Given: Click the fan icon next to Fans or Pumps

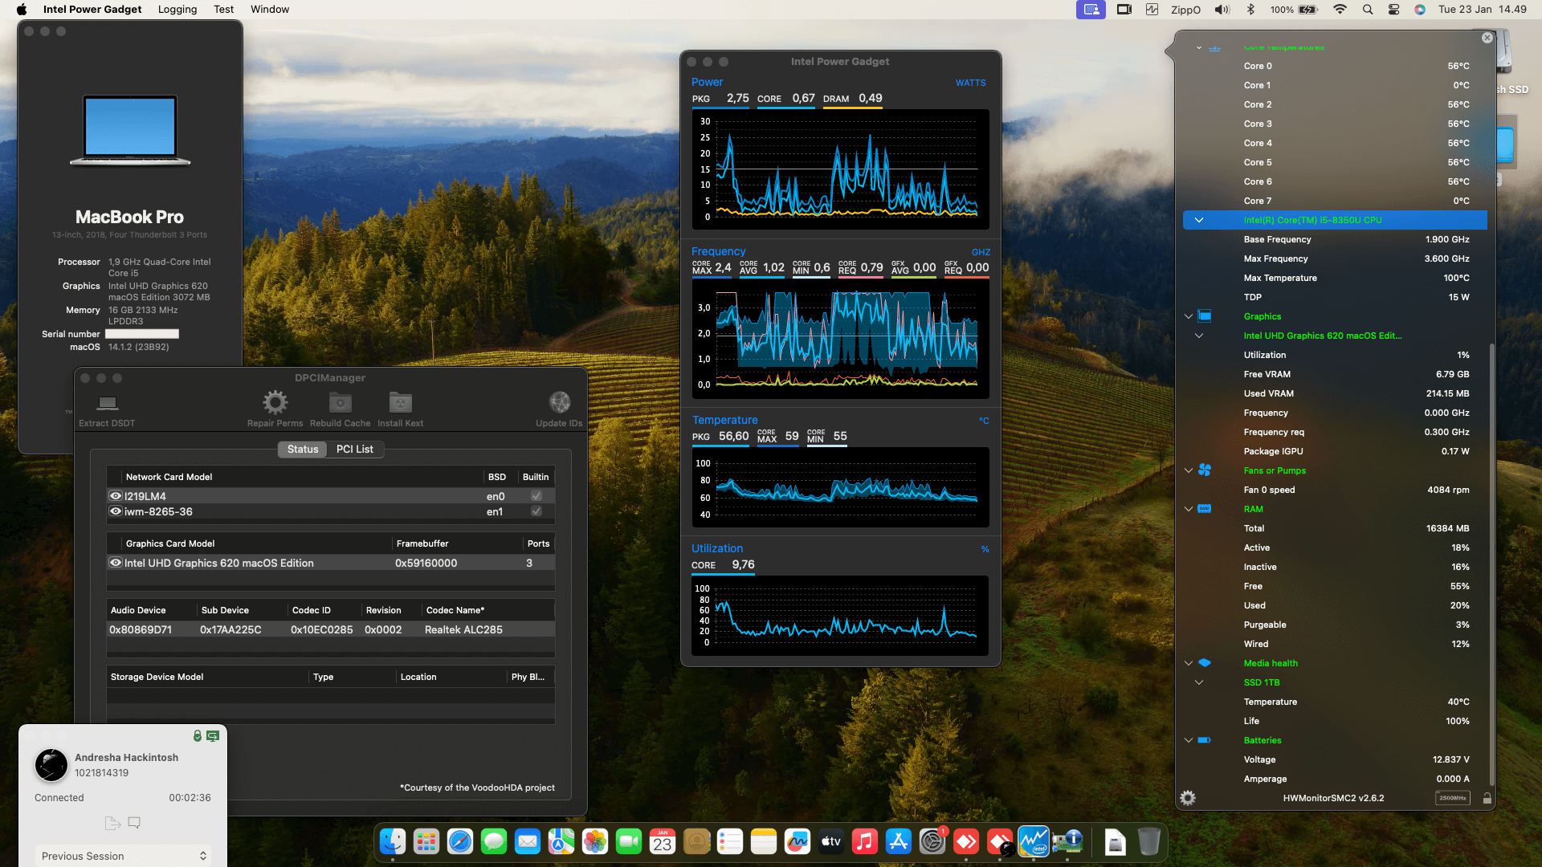Looking at the screenshot, I should [1205, 470].
